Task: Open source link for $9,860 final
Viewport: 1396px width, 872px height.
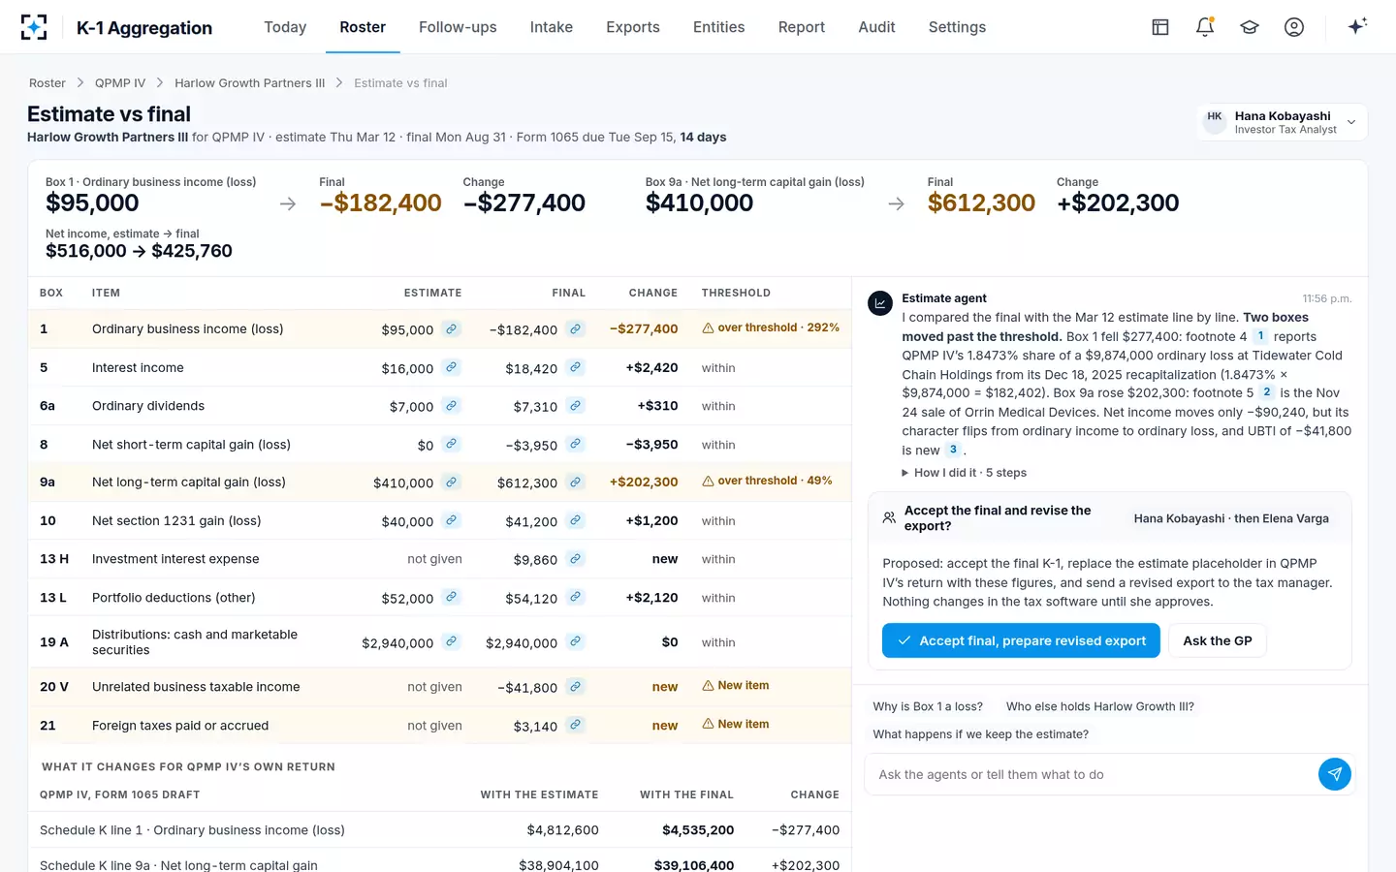Action: click(576, 559)
